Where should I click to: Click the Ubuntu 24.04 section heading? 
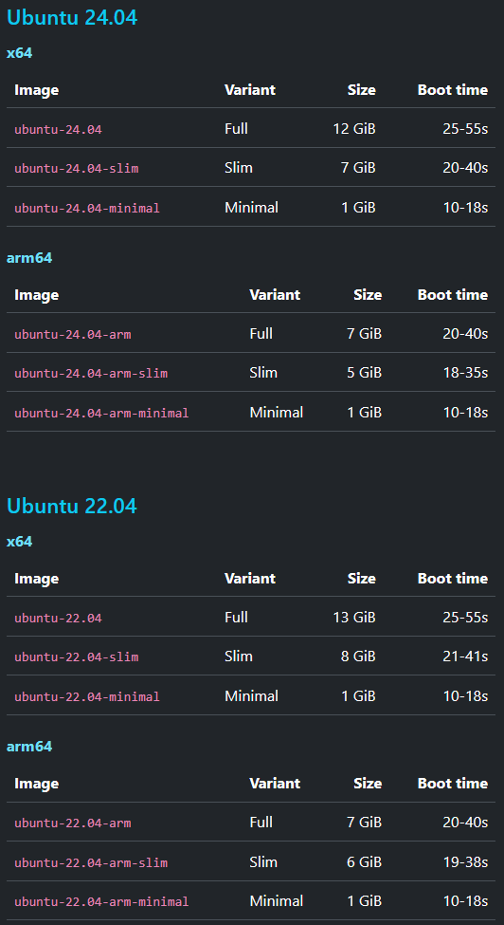point(72,17)
